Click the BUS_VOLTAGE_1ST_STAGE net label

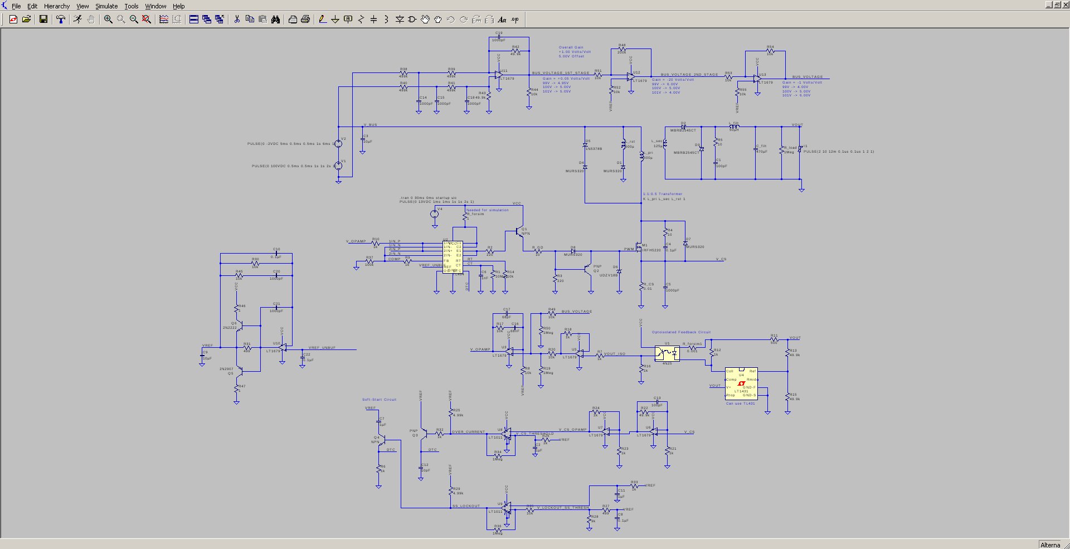[x=560, y=73]
